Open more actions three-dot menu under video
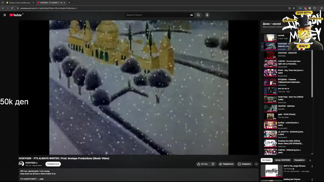Image resolution: width=324 pixels, height=182 pixels. 256,164
